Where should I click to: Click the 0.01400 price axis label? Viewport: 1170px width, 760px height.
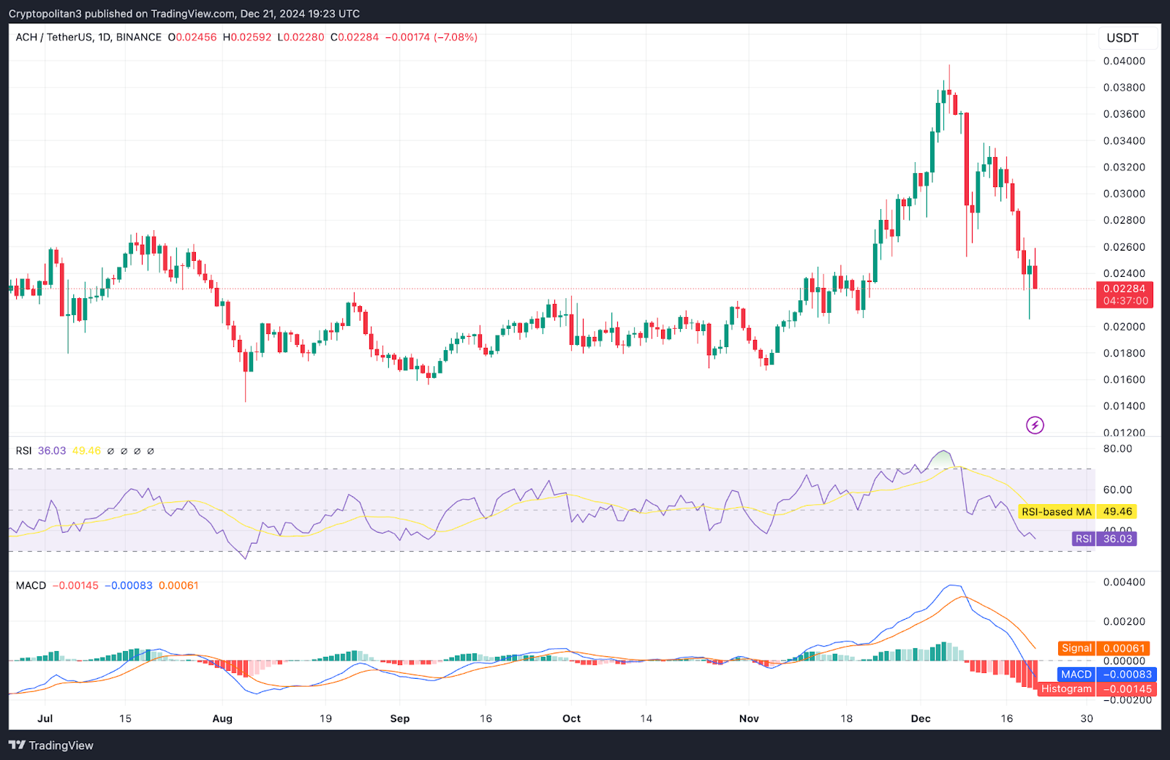pos(1124,406)
